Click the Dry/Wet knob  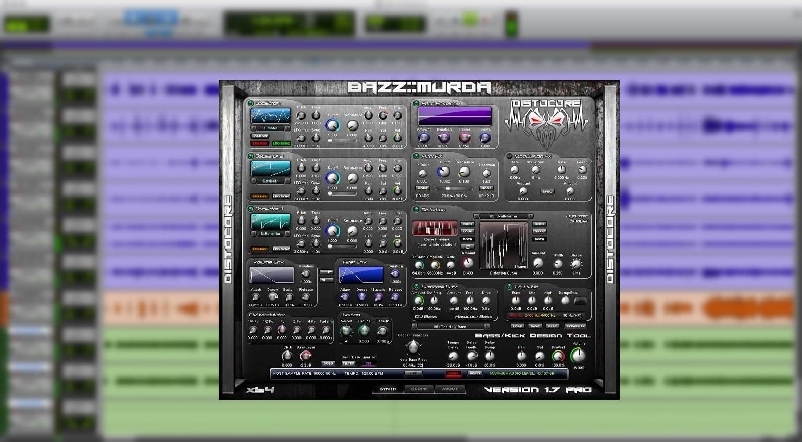coord(558,356)
